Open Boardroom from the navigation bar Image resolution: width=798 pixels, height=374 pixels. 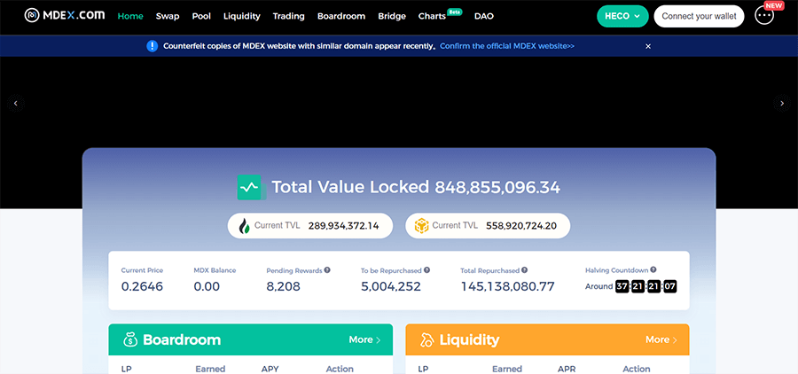341,16
